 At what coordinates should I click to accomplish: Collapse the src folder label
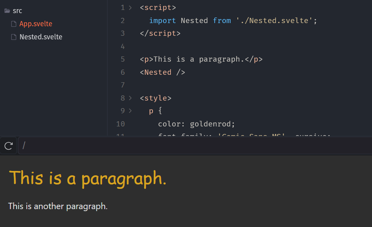[18, 11]
